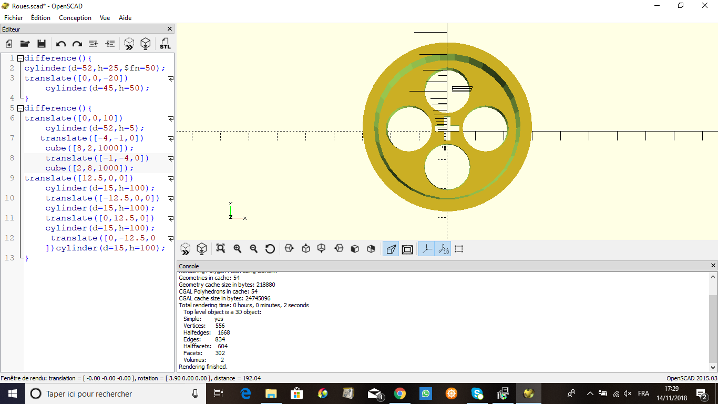Toggle Show Scale Markers button
This screenshot has height=404, width=718.
443,249
